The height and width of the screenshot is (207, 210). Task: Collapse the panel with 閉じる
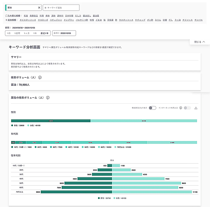pos(199,42)
